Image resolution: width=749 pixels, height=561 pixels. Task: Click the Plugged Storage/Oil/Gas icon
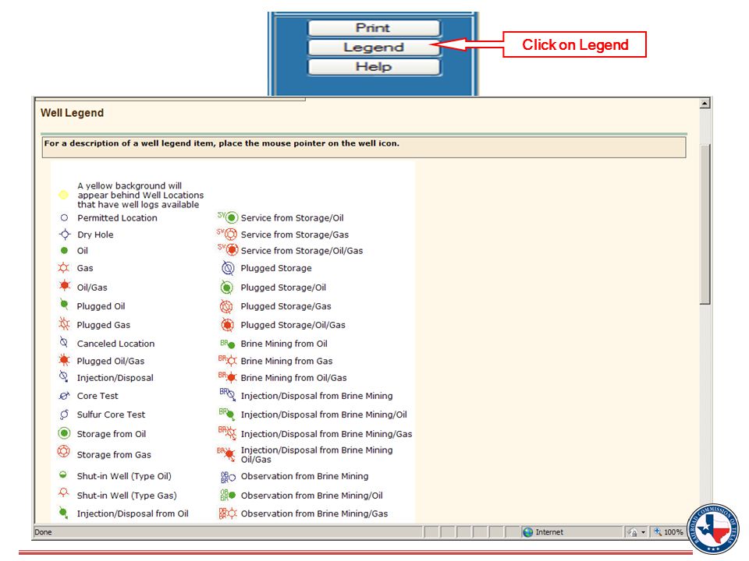coord(227,325)
